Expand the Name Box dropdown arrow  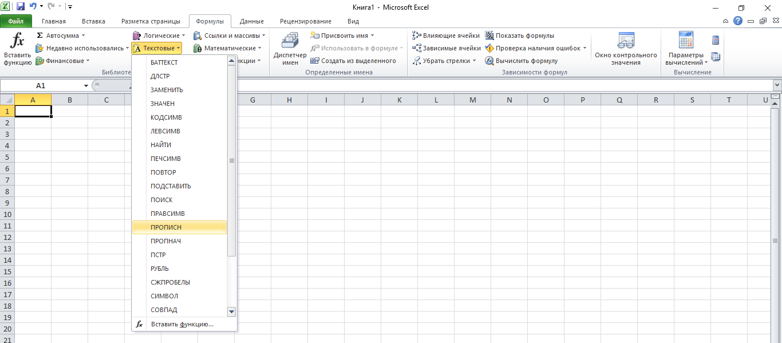86,85
